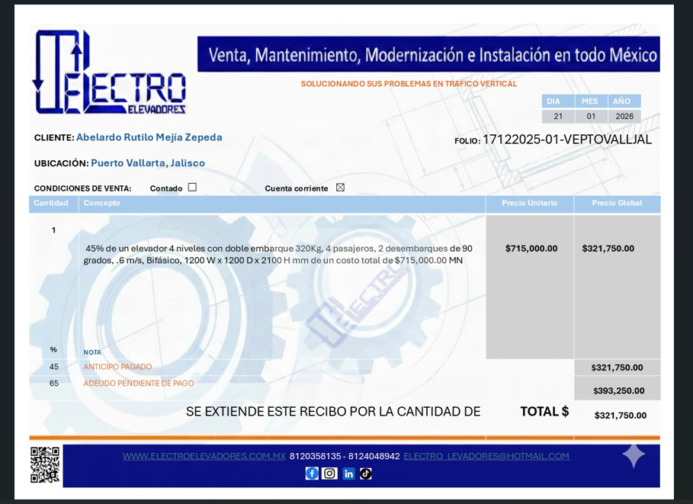Click the Electro Elevadores logo

[x=109, y=73]
